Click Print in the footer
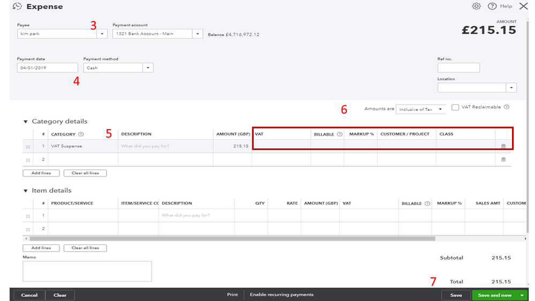Image resolution: width=535 pixels, height=301 pixels. 232,295
